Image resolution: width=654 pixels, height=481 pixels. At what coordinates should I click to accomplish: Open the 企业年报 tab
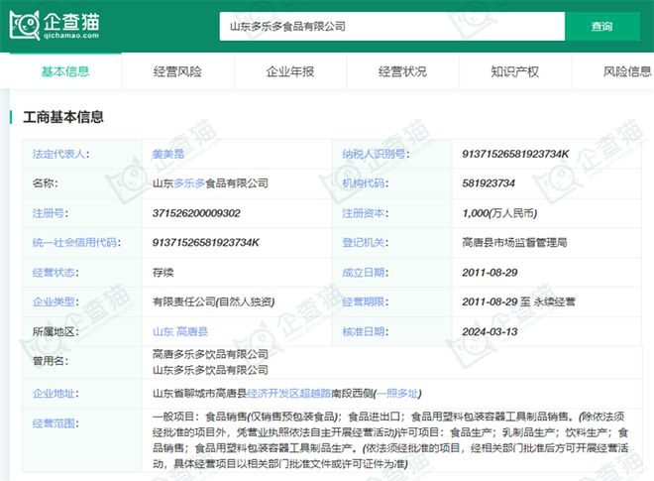tap(290, 71)
